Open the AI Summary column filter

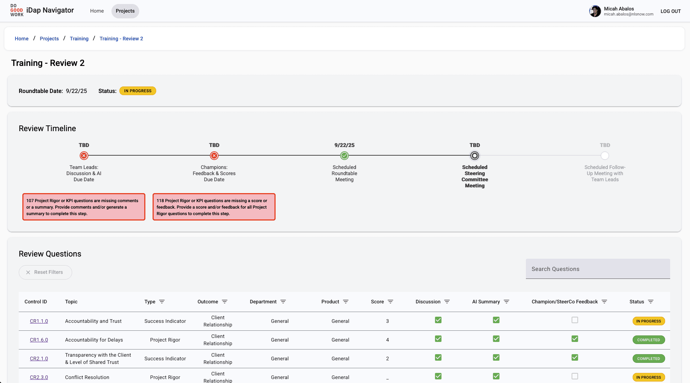tap(506, 302)
